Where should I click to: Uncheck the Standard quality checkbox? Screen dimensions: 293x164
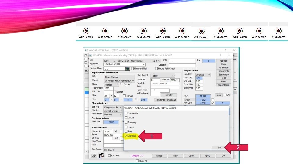pyautogui.click(x=126, y=136)
